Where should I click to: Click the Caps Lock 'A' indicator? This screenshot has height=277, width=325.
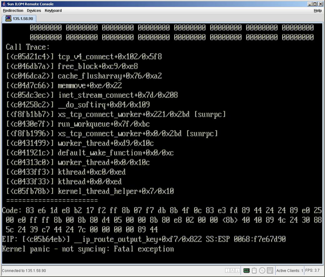click(x=232, y=270)
